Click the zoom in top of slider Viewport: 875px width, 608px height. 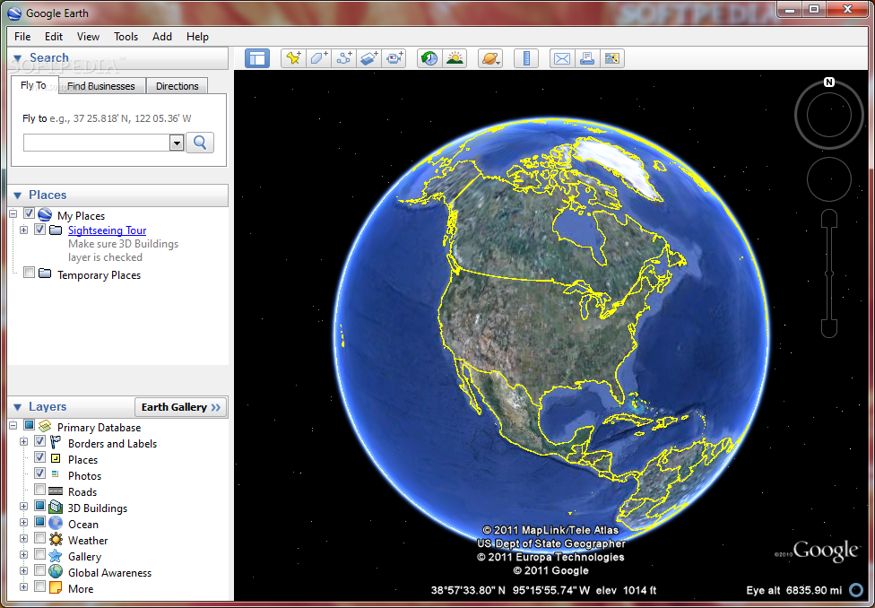tap(829, 219)
